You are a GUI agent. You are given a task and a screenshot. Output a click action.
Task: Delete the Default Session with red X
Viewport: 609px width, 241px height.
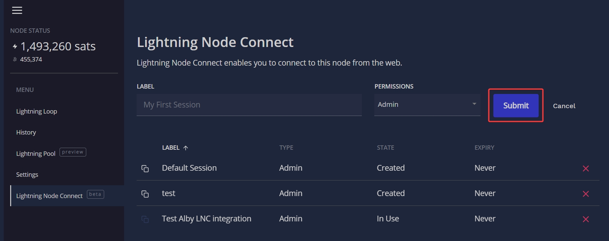coord(586,168)
